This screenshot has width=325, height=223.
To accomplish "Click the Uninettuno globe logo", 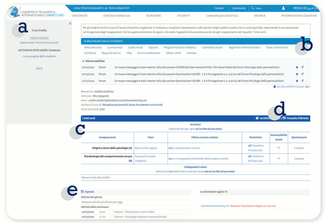I will coord(14,12).
